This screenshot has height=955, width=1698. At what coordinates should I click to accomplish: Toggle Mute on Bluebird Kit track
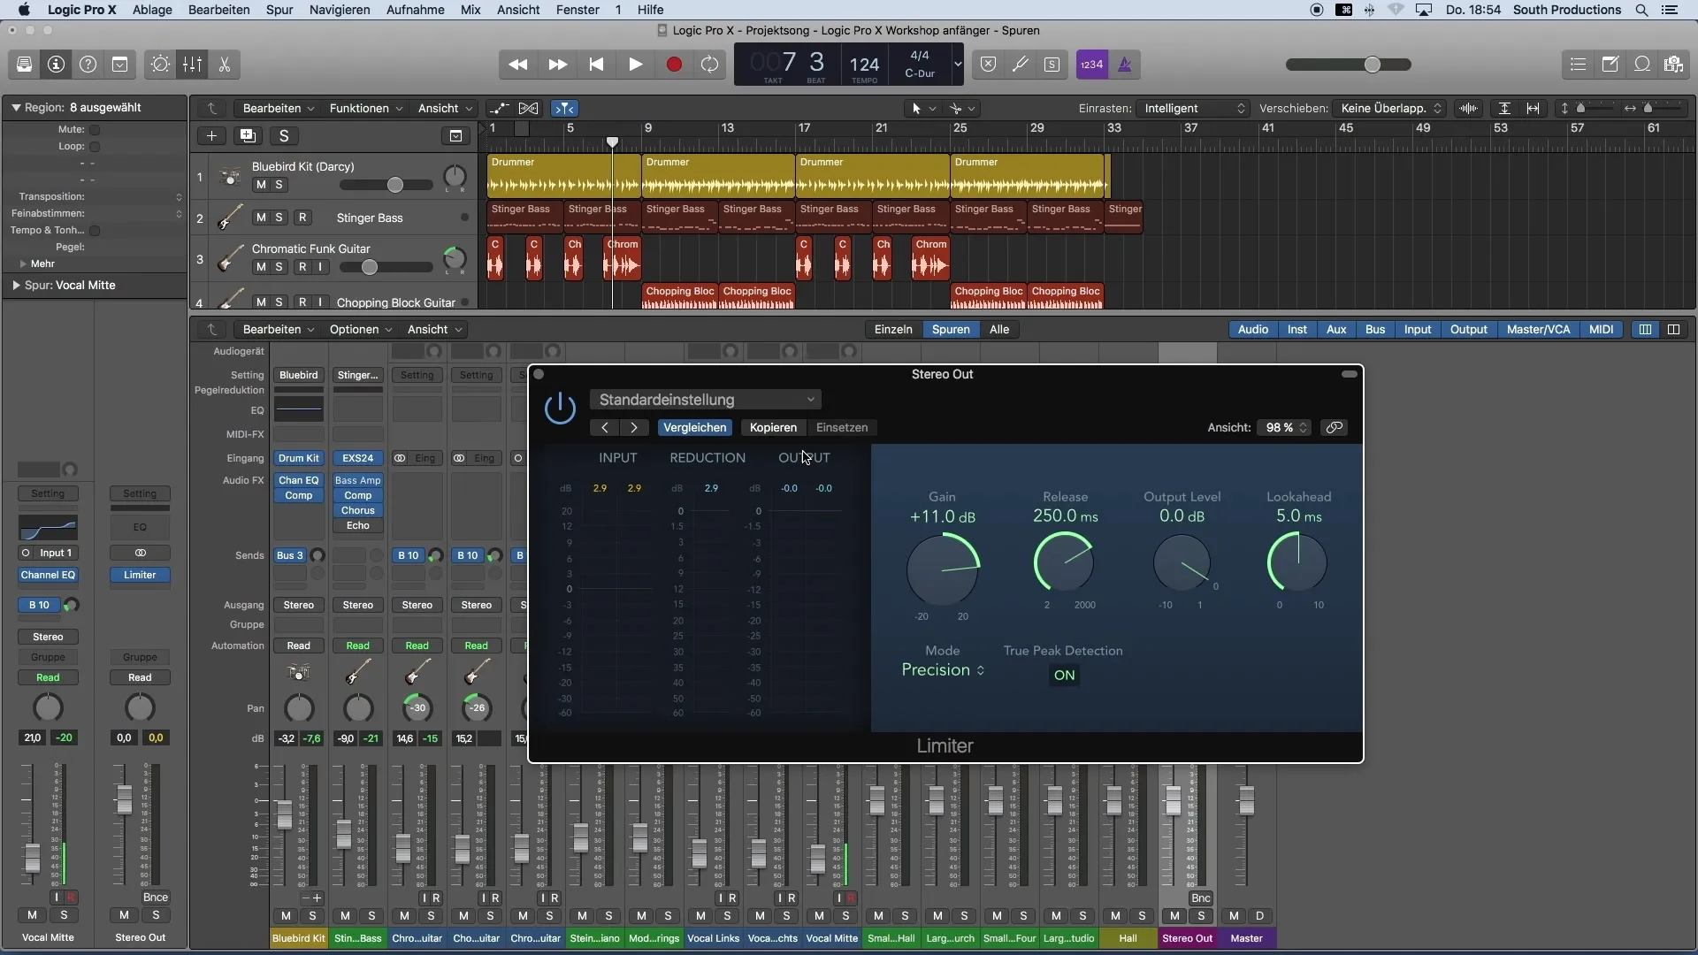point(259,183)
